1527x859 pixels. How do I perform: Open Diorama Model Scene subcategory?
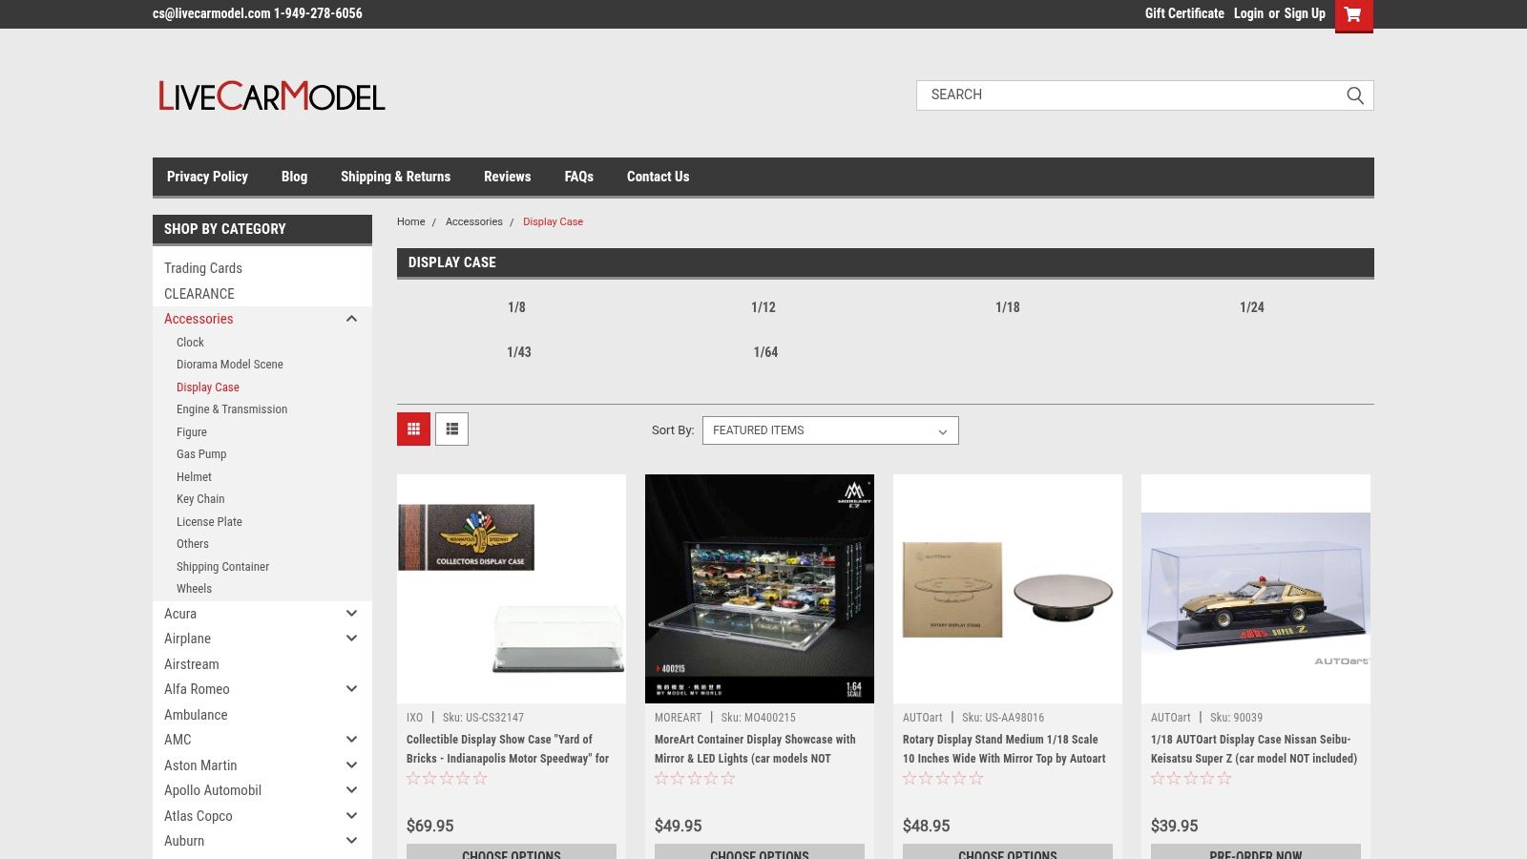pos(230,365)
